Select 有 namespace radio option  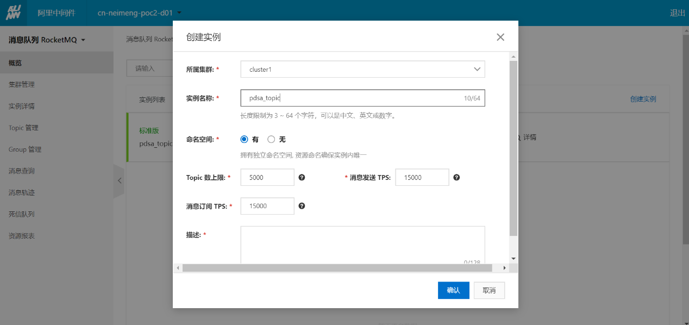[245, 139]
